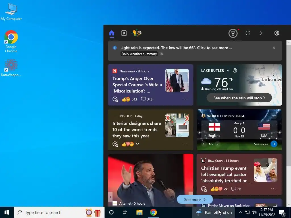Expand the Lake Butler location dropdown

[x=228, y=71]
